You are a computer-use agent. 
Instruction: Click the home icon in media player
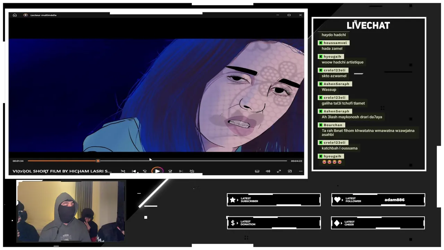tap(15, 15)
